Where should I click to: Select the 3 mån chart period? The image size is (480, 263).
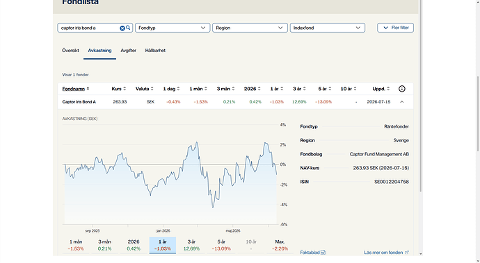click(104, 245)
